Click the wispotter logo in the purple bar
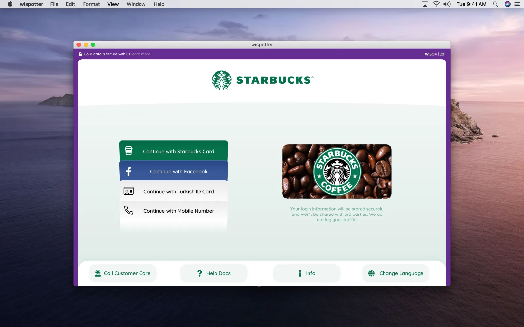 (x=435, y=54)
